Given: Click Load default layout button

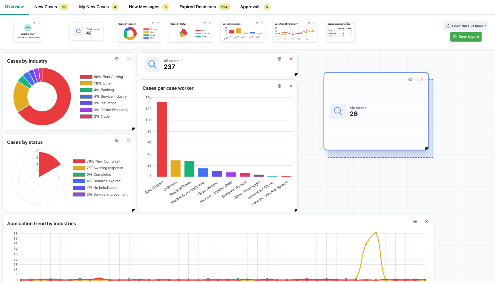Looking at the screenshot, I should pyautogui.click(x=466, y=26).
